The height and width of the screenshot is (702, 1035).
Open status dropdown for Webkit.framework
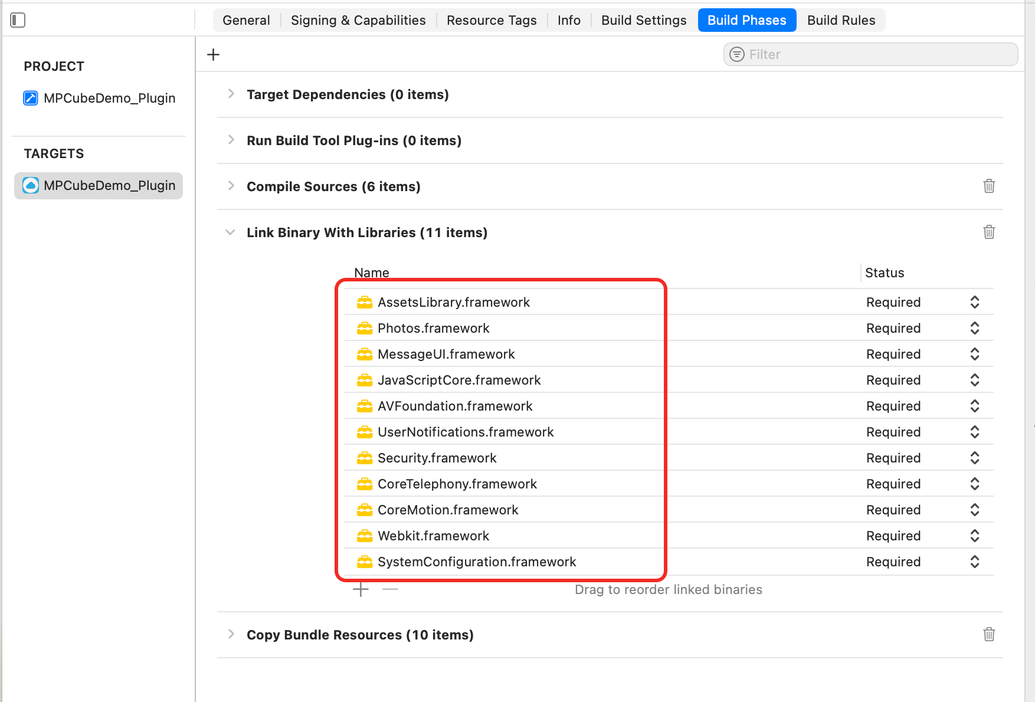coord(975,536)
